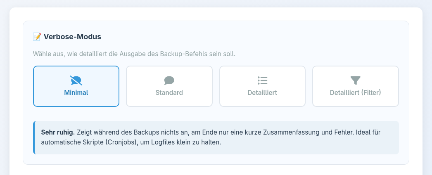Click the "Detailliert" text label
Viewport: 432px width, 175px height.
[262, 92]
